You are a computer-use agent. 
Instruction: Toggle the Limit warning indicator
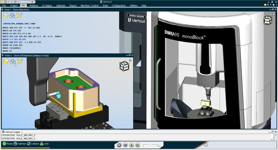(x=44, y=144)
